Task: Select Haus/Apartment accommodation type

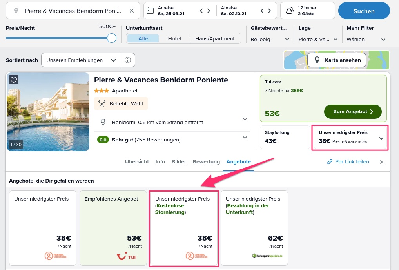Action: (x=215, y=39)
